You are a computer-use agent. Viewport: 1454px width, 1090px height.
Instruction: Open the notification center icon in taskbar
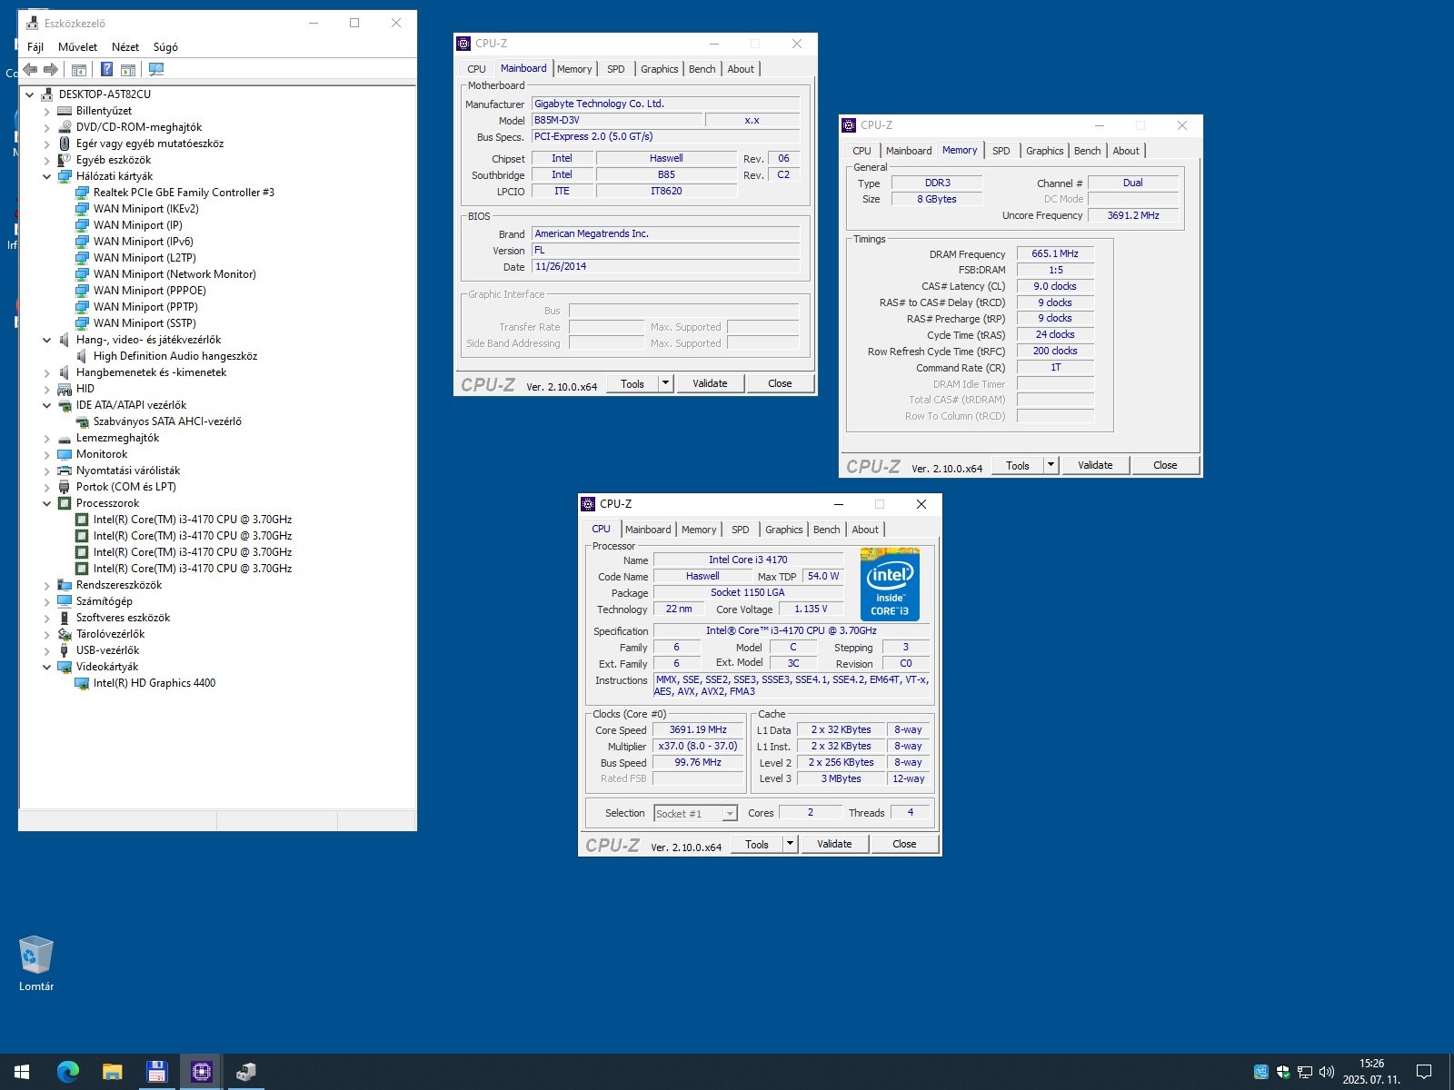click(x=1424, y=1072)
